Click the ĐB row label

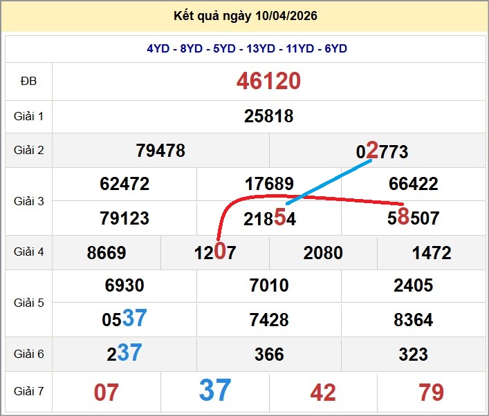[x=28, y=82]
